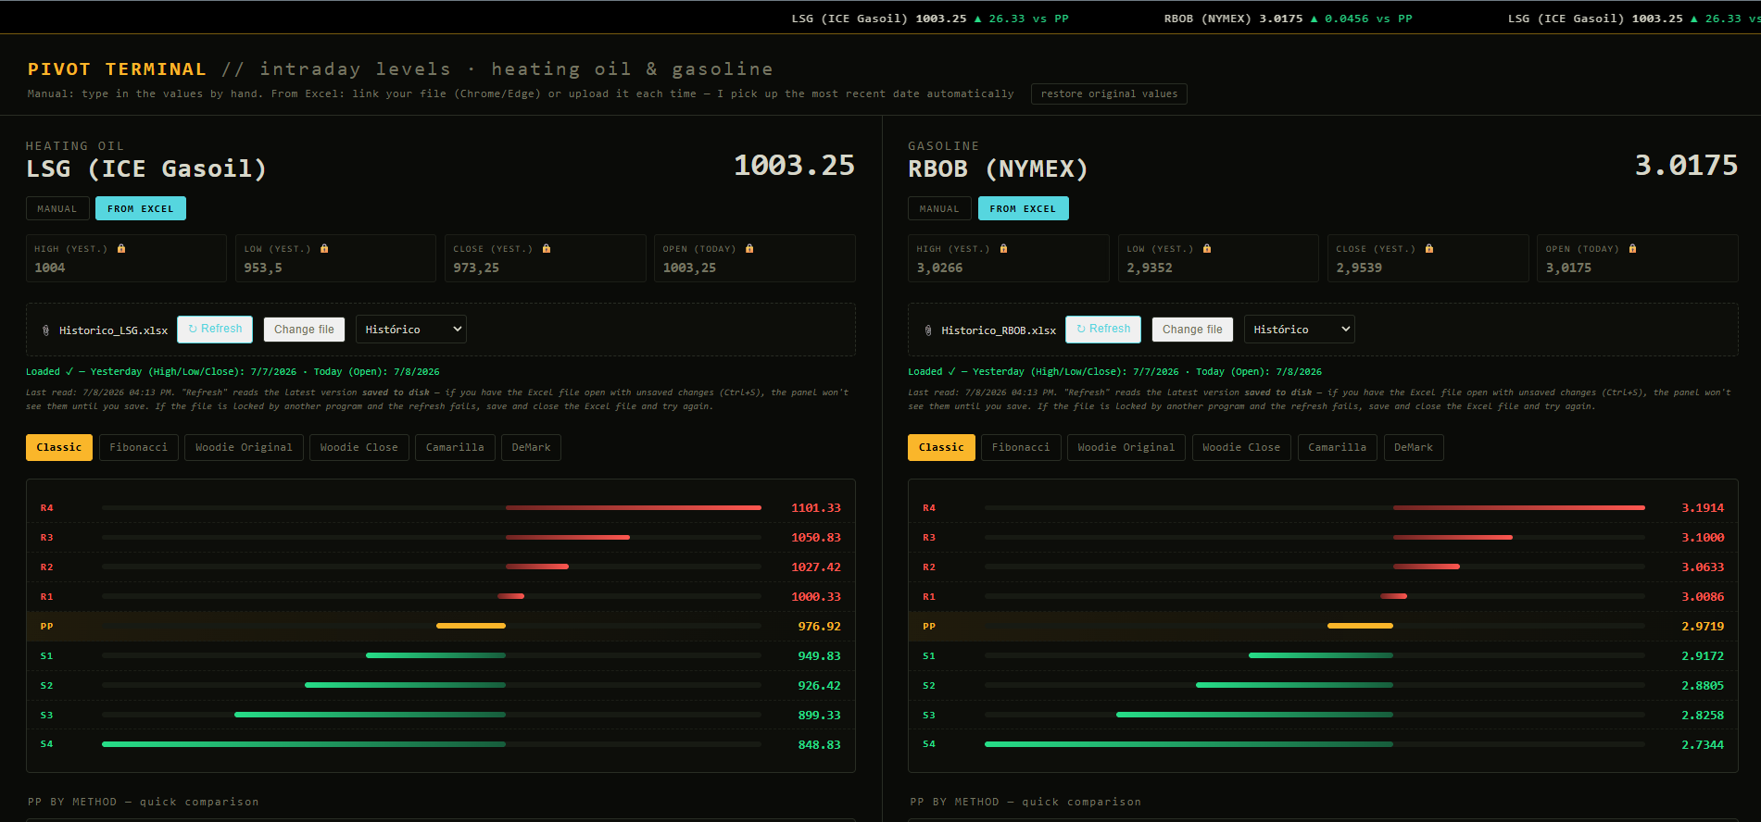The width and height of the screenshot is (1761, 822).
Task: Click the LSG R3 value 1050.83
Action: 816,538
